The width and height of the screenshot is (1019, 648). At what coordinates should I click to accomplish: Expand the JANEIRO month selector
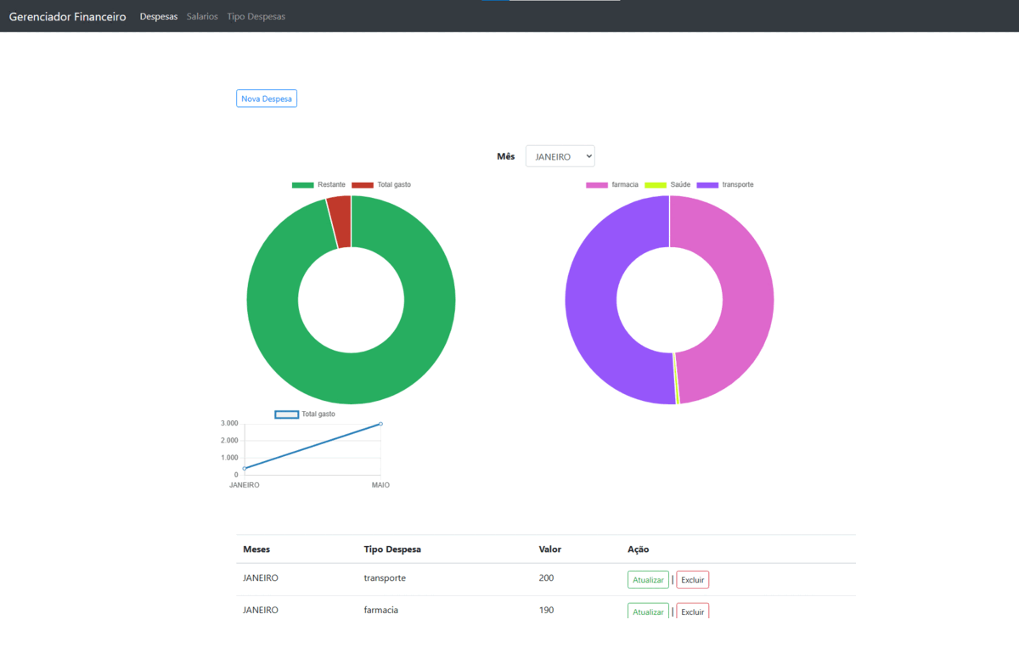point(560,155)
